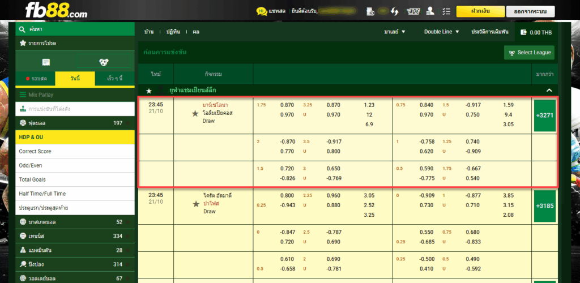This screenshot has height=283, width=580.
Task: Open the bet slip receipt icon
Action: 46,62
